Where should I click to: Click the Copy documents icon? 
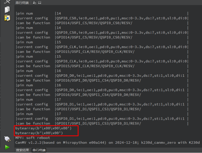coord(7,10)
